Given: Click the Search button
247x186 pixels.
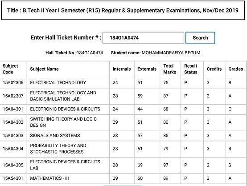Looking at the screenshot, I should point(200,38).
